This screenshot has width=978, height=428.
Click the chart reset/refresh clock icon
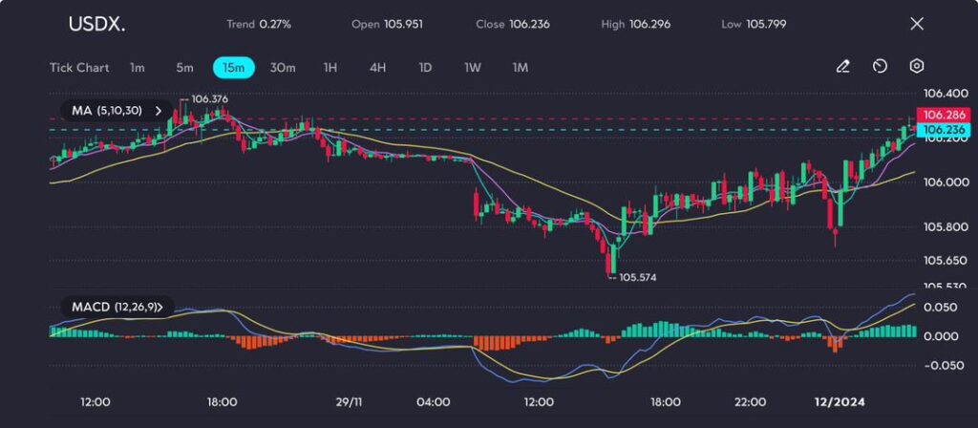click(x=880, y=67)
